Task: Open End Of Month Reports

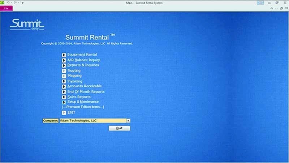Action: pos(86,92)
